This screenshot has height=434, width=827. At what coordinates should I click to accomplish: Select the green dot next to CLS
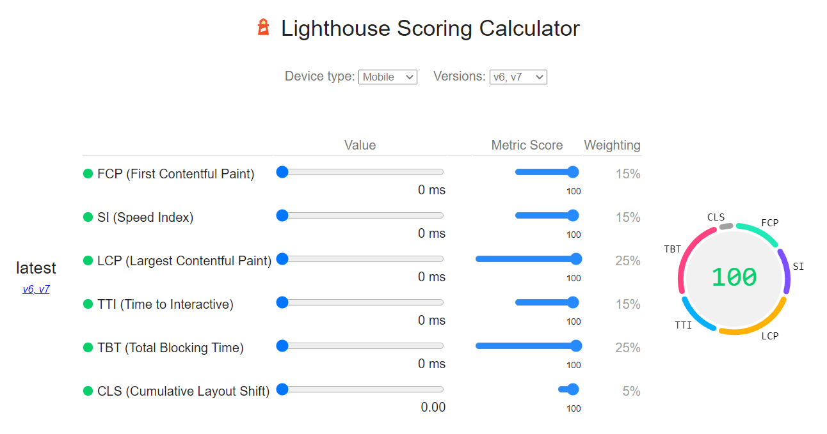point(88,391)
